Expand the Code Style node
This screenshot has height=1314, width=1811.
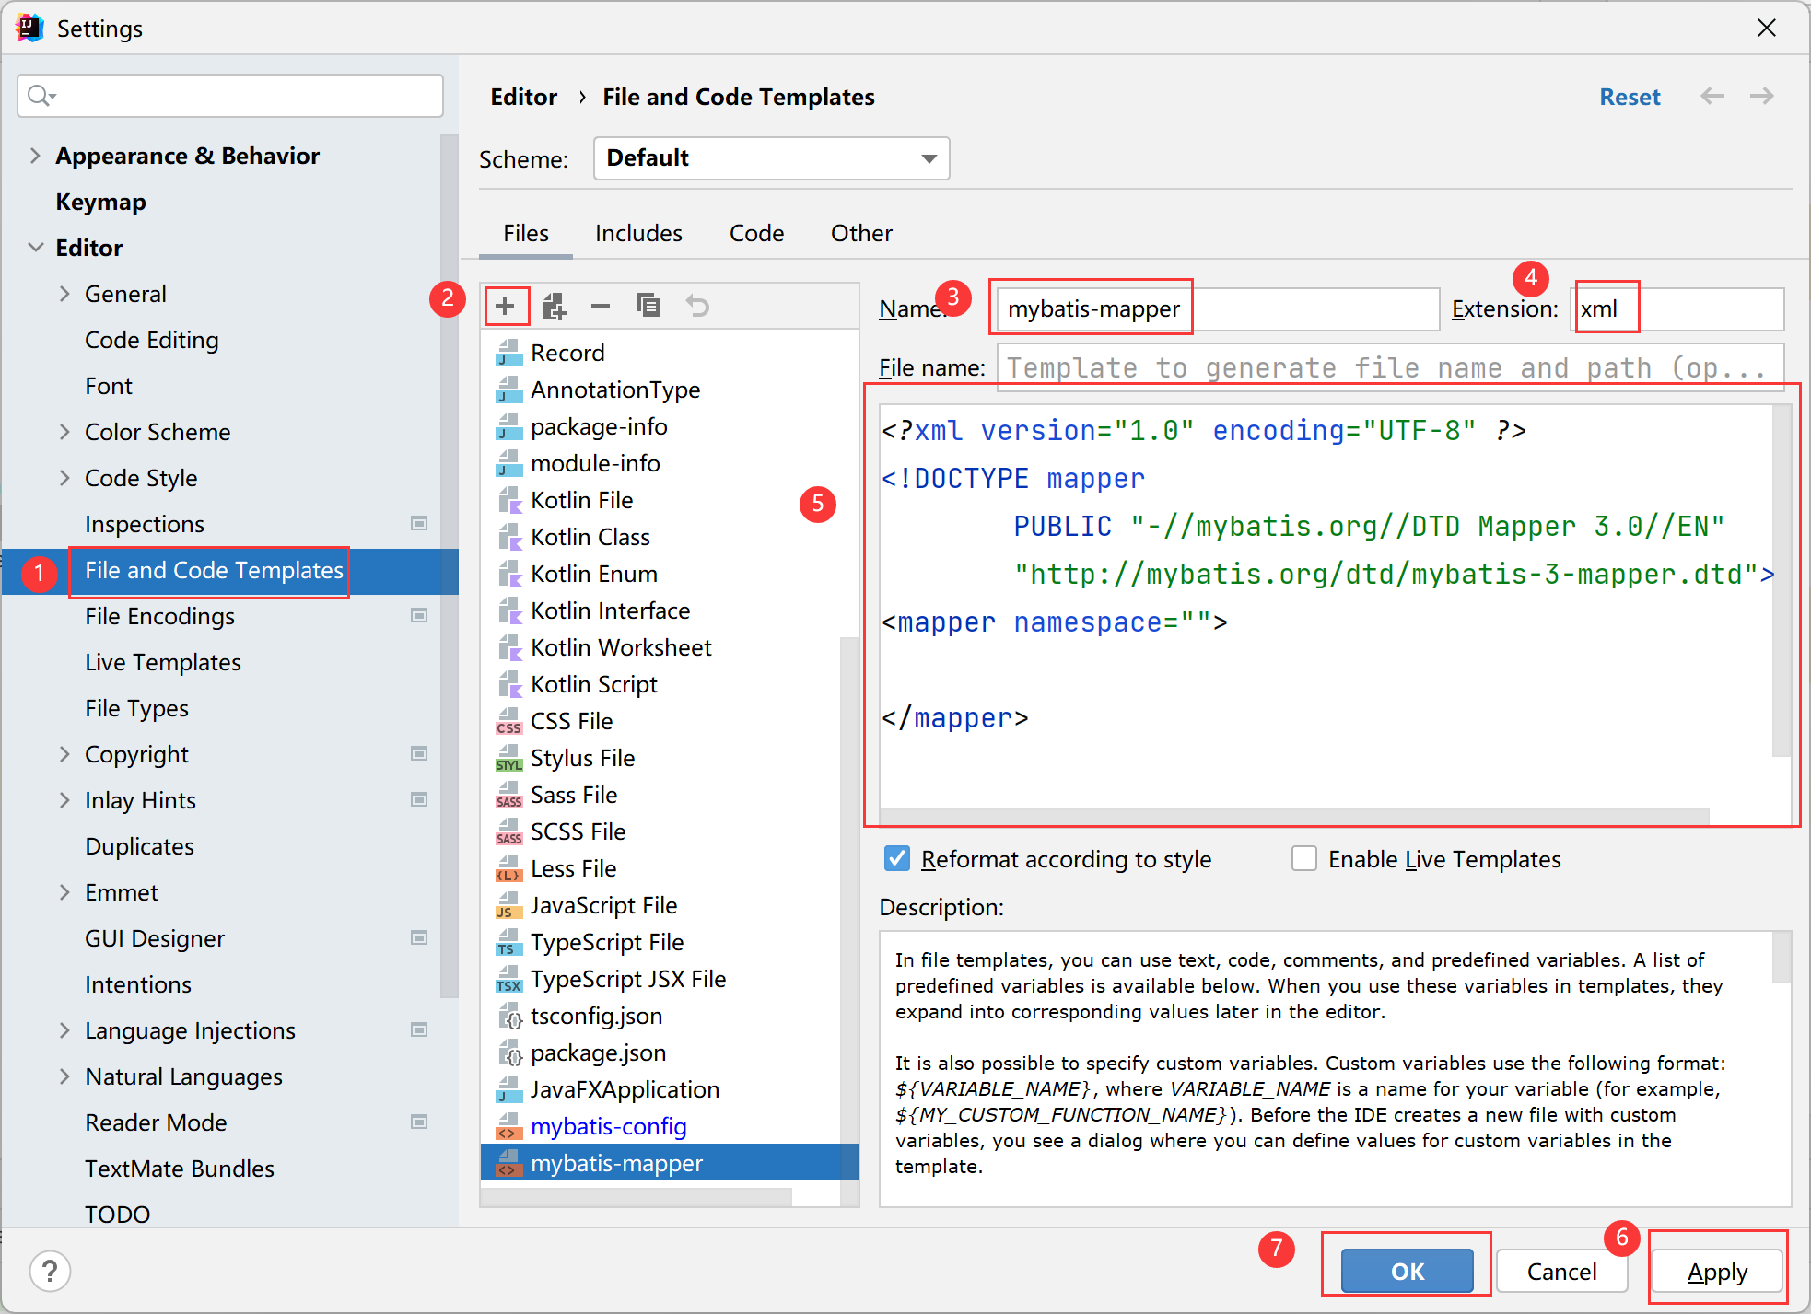(x=64, y=478)
